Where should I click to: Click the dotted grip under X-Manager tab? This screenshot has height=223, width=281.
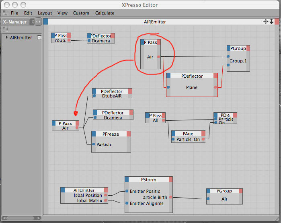pos(5,29)
